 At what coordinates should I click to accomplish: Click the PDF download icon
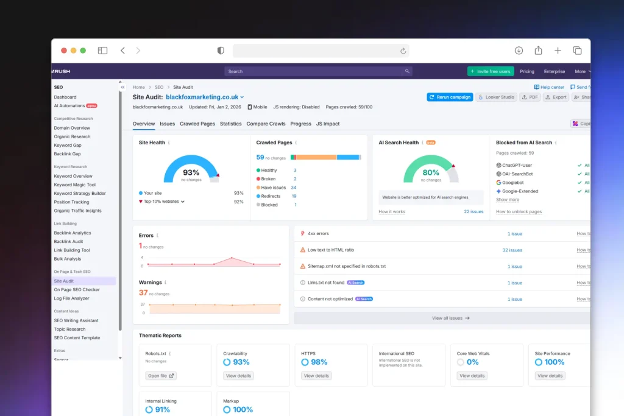(525, 97)
